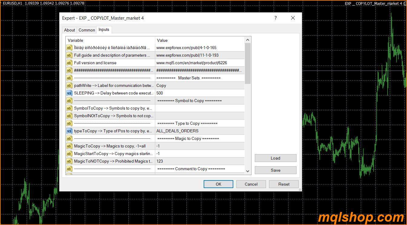The width and height of the screenshot is (407, 225).
Task: Click the ab icon beside SymbolToCopy
Action: [69, 108]
